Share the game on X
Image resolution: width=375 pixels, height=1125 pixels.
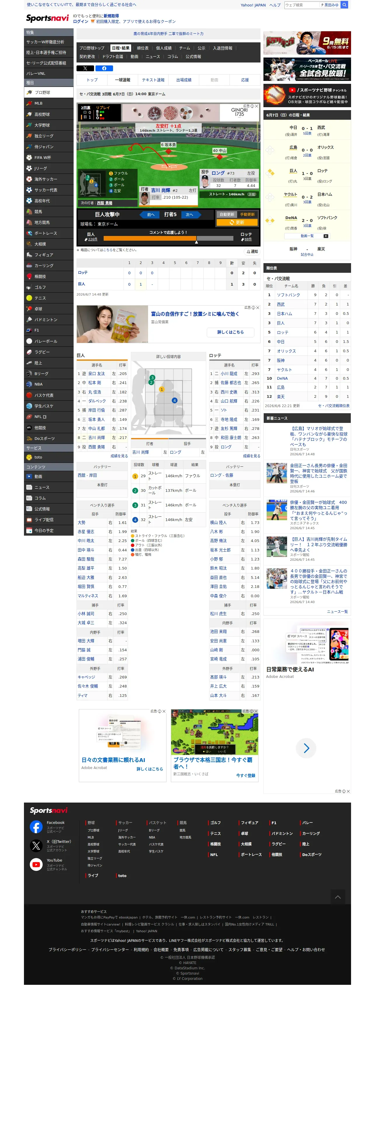85,68
